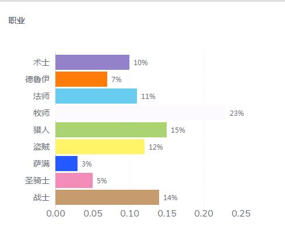Select the 3% label next to 萨满

click(87, 164)
